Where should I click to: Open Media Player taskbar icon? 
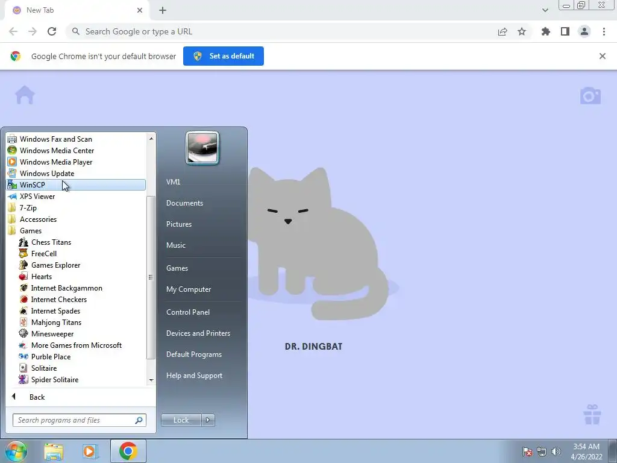90,452
